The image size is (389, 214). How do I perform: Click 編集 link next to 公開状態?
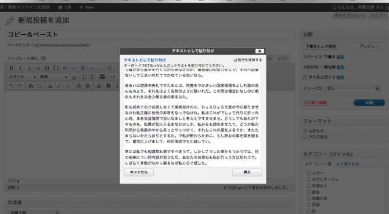point(340,67)
